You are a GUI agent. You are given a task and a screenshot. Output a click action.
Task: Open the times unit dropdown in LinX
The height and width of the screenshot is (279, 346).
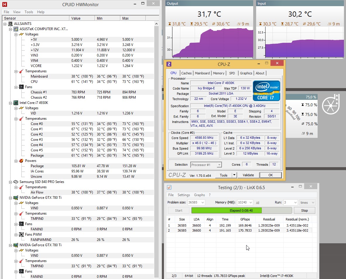(x=313, y=202)
